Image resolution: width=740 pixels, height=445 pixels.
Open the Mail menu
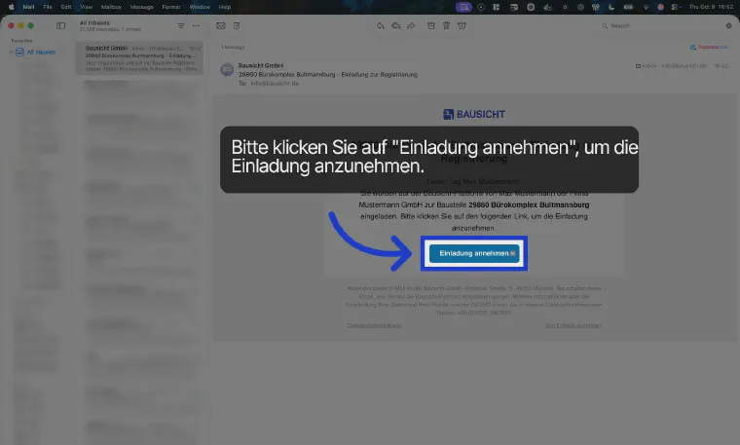[29, 7]
